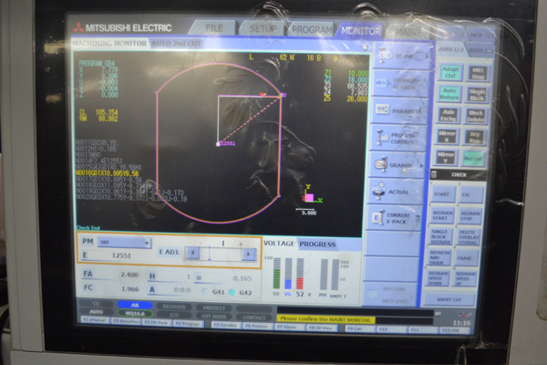The height and width of the screenshot is (365, 547).
Task: Switch to the PROGRAM tab
Action: (312, 30)
